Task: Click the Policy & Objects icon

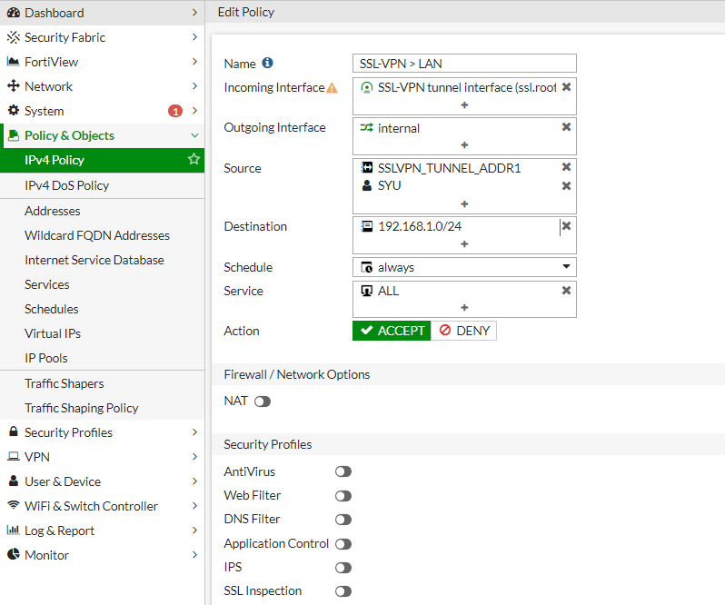Action: click(14, 135)
